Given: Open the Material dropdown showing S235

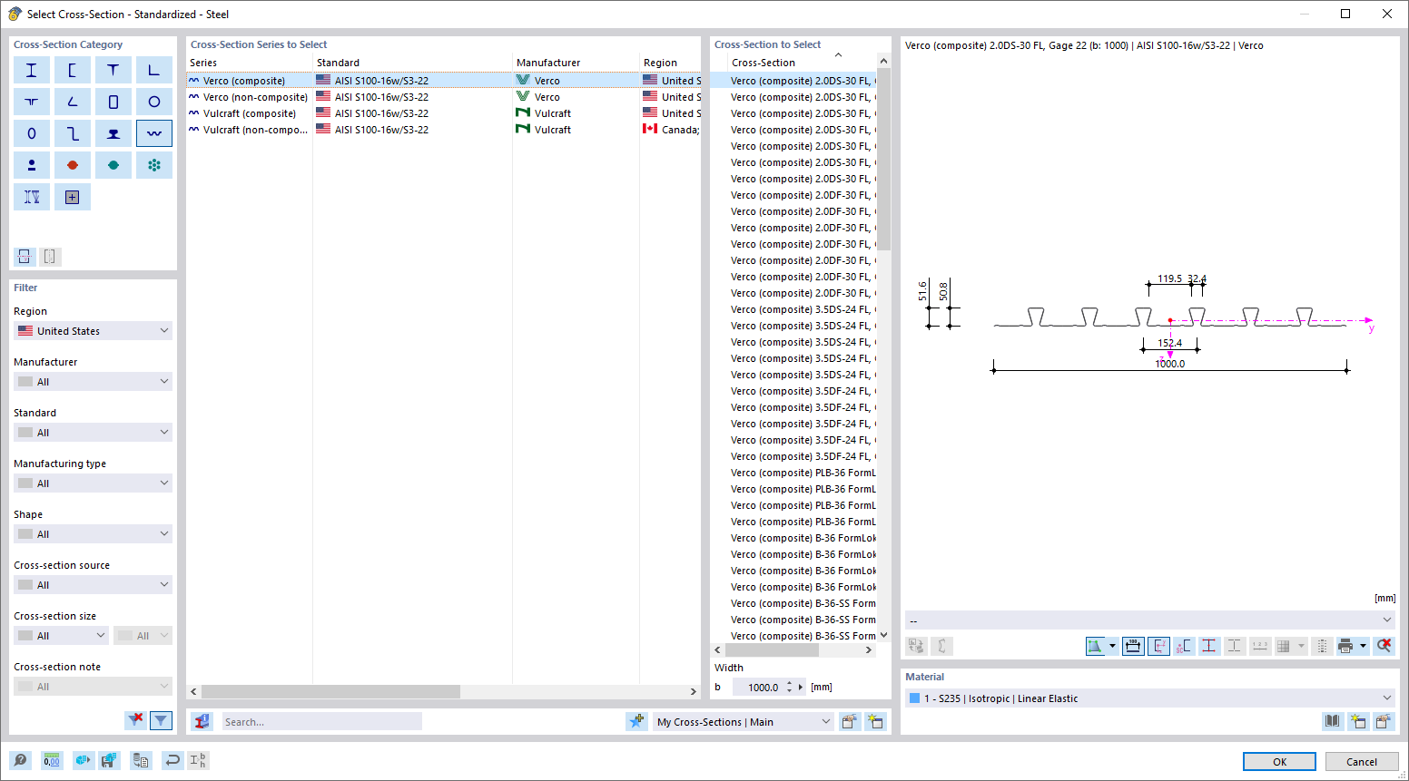Looking at the screenshot, I should point(1149,698).
